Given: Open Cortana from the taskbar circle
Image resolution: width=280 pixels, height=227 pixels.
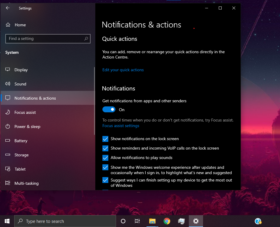Looking at the screenshot, I should coord(123,221).
